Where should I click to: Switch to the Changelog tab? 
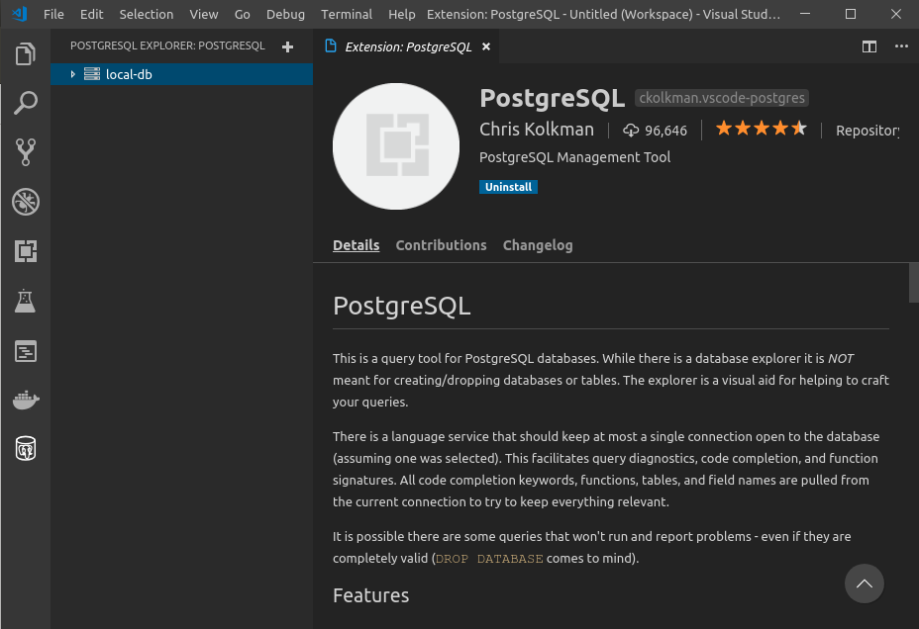point(538,245)
